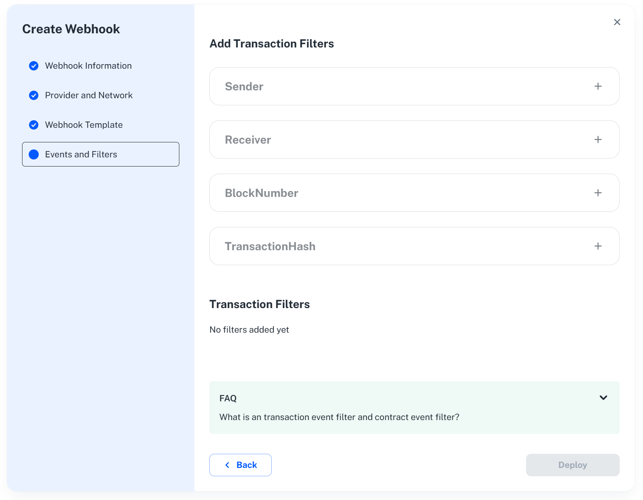This screenshot has height=500, width=643.
Task: Expand the Sender filter row
Action: [414, 86]
